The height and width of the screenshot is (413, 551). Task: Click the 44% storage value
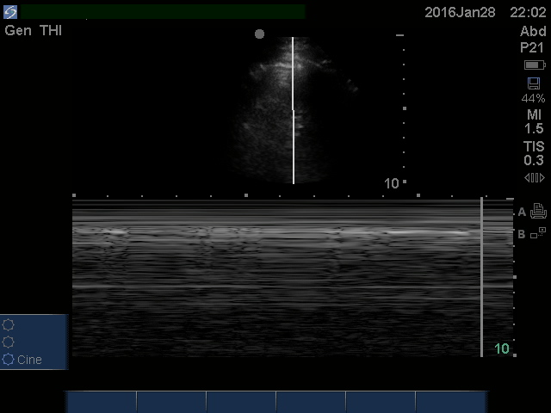pos(534,98)
